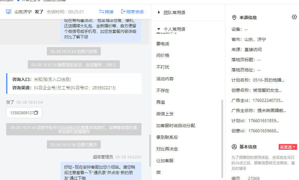Click the 广告主id 176022240735... value

tap(268, 100)
